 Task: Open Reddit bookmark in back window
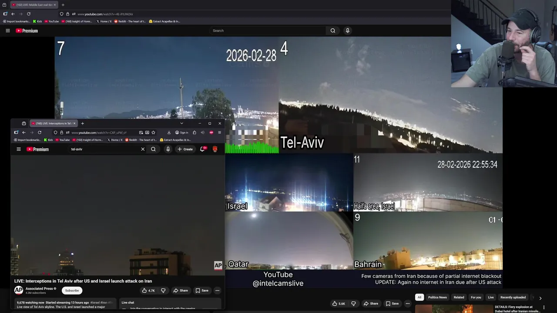coord(130,21)
